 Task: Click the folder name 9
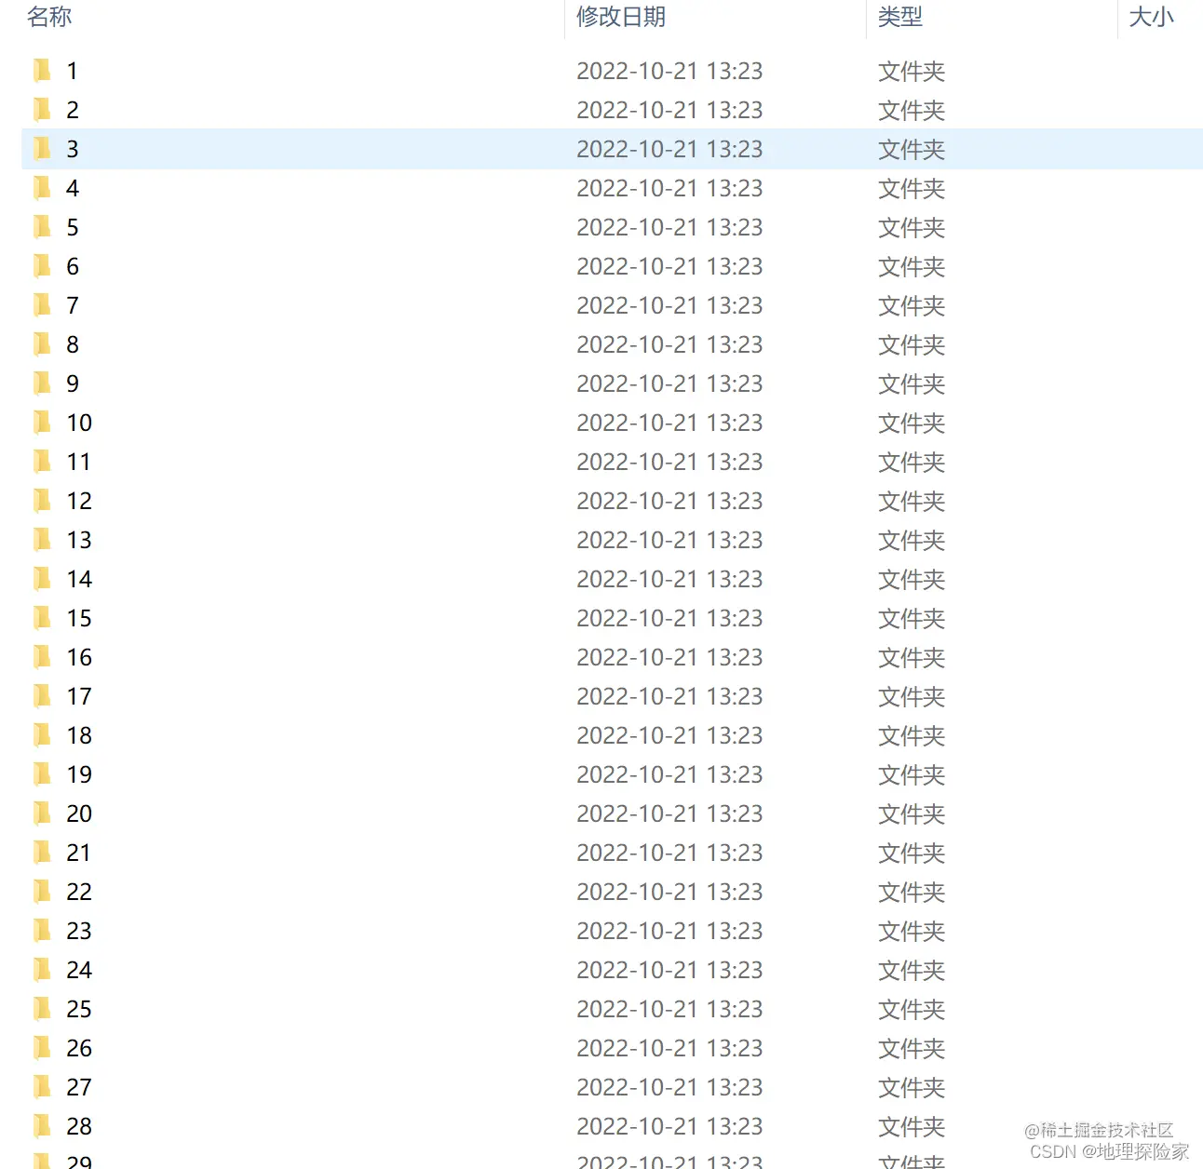point(73,383)
